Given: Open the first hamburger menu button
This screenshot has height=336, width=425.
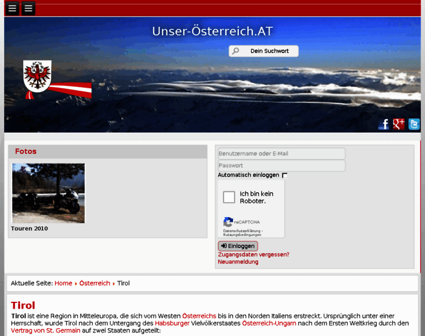Looking at the screenshot, I should 12,8.
